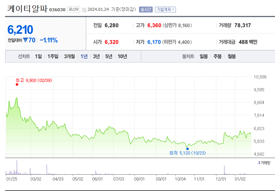Click the 전일 value 6,280

point(111,25)
